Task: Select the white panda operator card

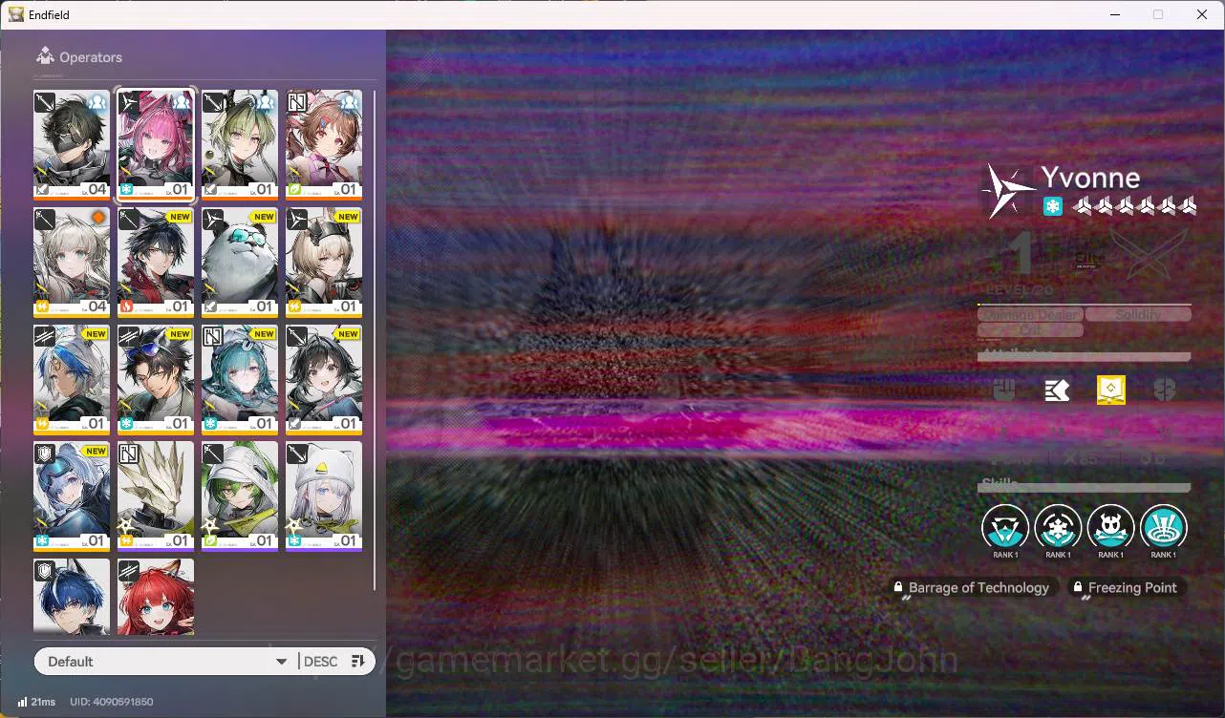Action: pos(240,263)
